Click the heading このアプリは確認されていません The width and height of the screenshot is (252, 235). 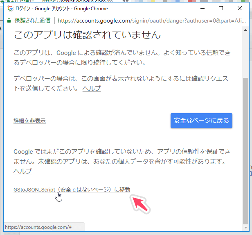(x=88, y=35)
